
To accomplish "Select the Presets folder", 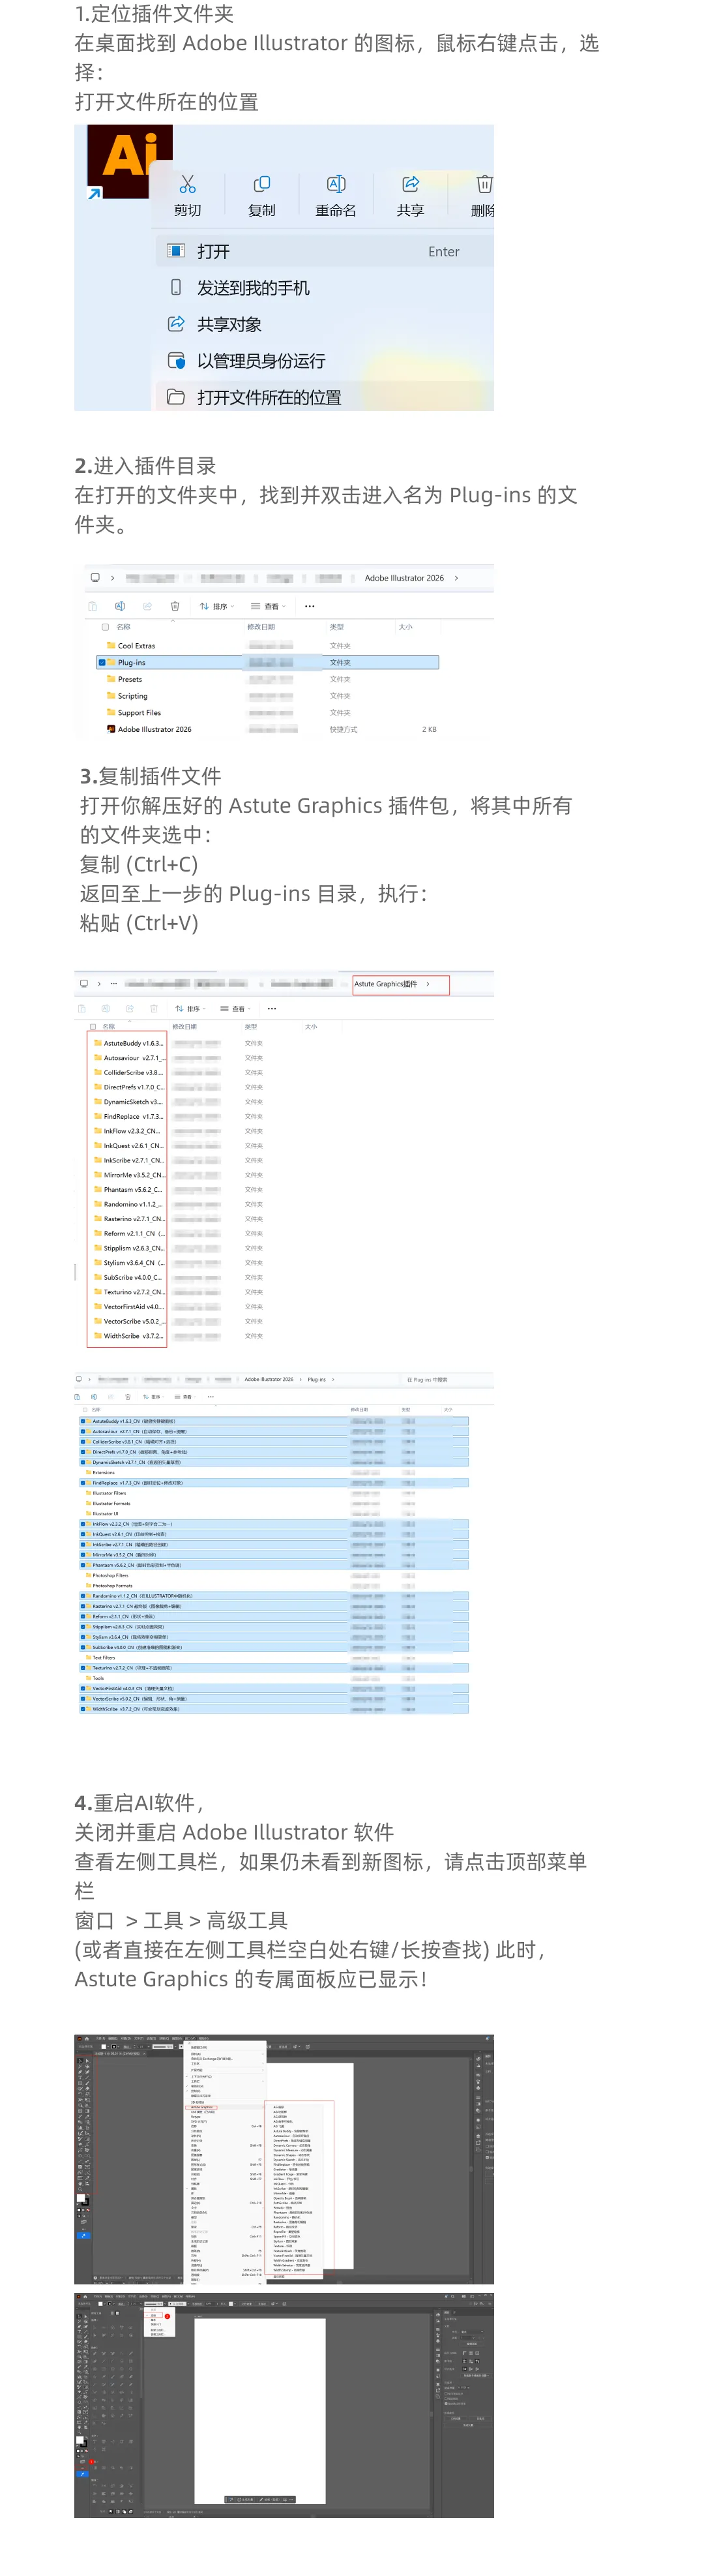I will [124, 679].
